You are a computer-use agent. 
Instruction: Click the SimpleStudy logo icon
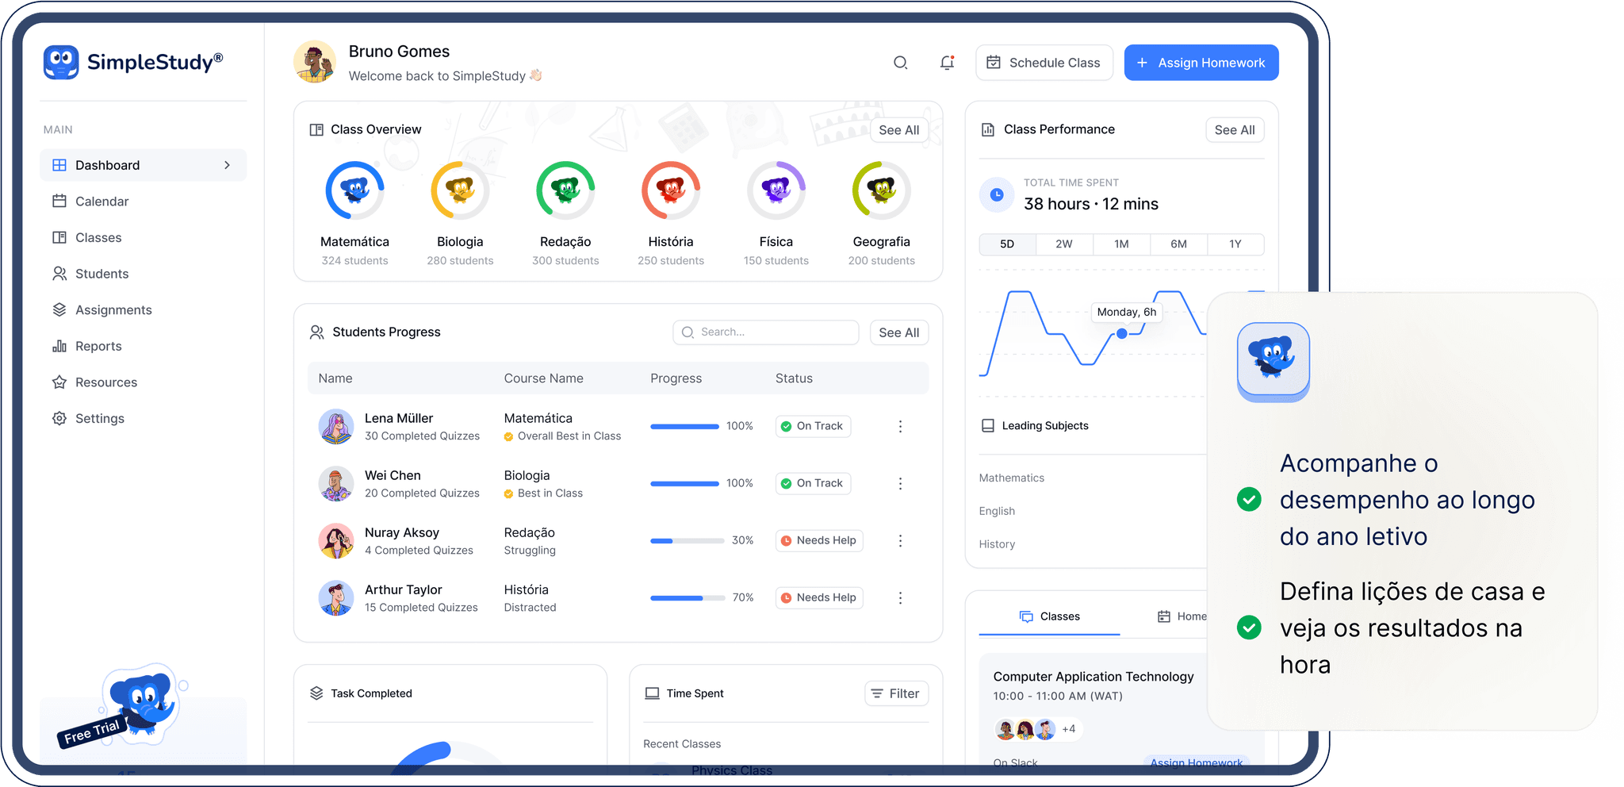tap(61, 62)
